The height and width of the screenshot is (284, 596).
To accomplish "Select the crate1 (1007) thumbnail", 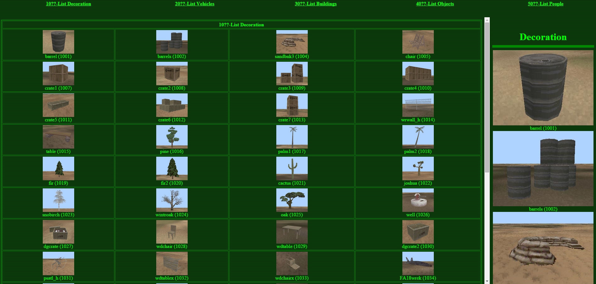I will click(58, 73).
